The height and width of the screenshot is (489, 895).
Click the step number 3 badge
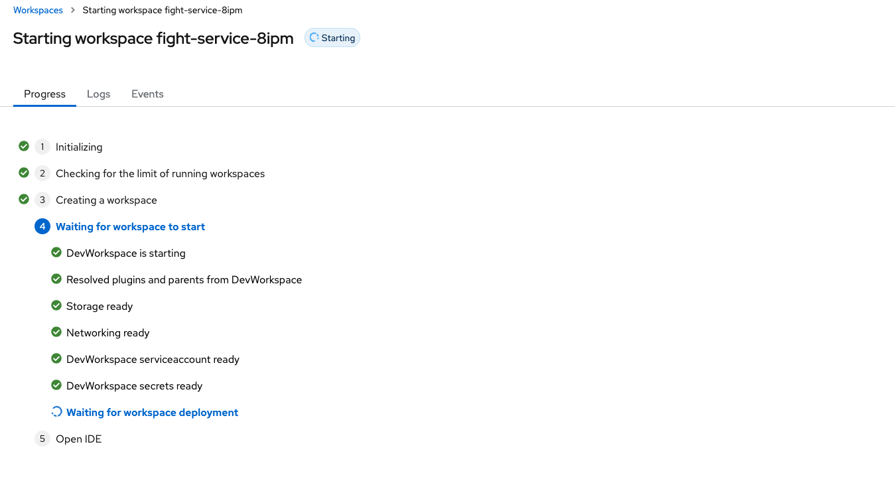pos(42,200)
